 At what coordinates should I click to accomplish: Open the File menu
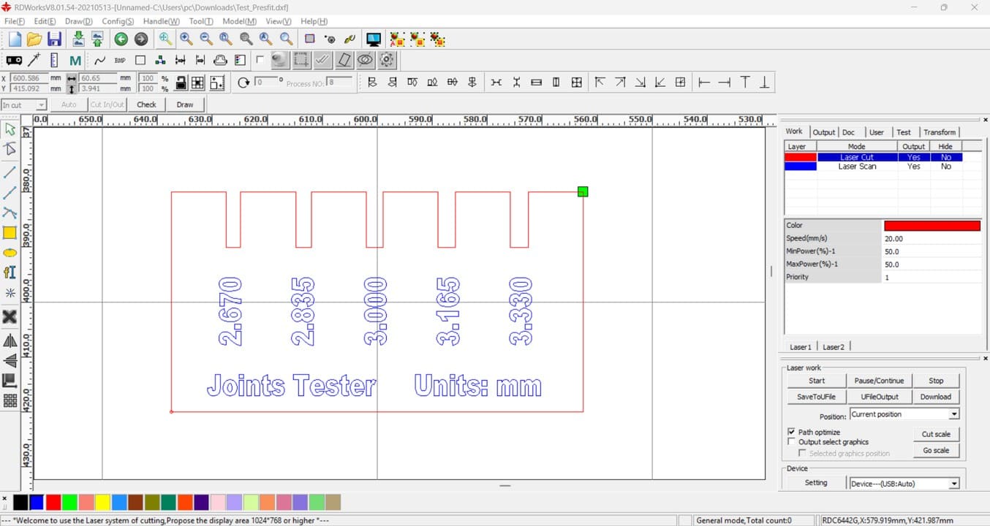[15, 21]
